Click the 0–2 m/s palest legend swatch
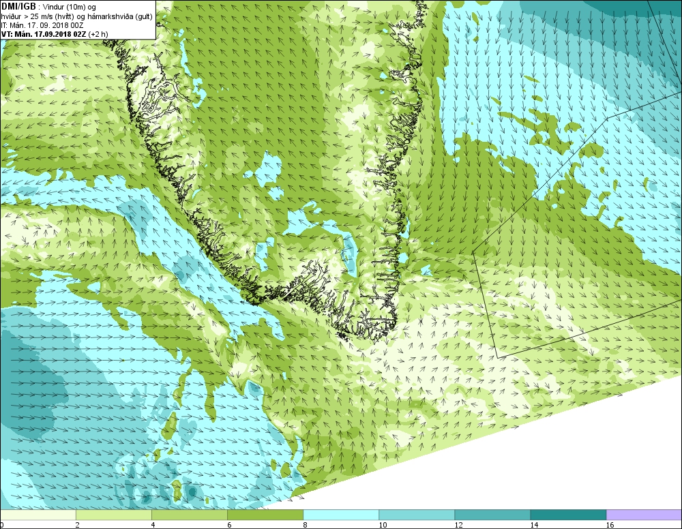 coord(38,515)
